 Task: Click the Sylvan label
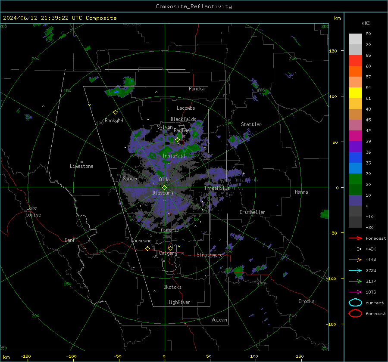(165, 127)
